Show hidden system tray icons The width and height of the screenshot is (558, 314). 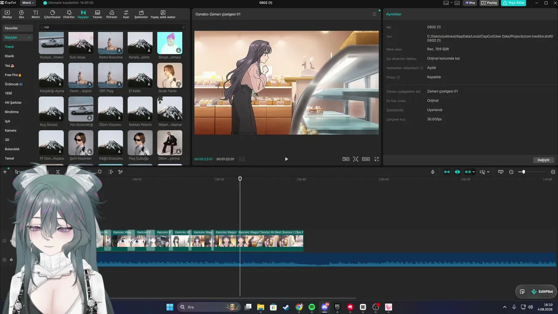(505, 307)
